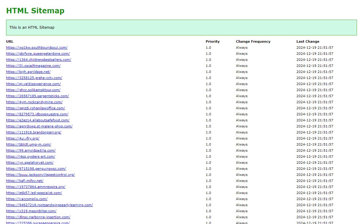Click the 1.0 priority in mesinblitar row
The height and width of the screenshot is (224, 363).
(x=208, y=211)
